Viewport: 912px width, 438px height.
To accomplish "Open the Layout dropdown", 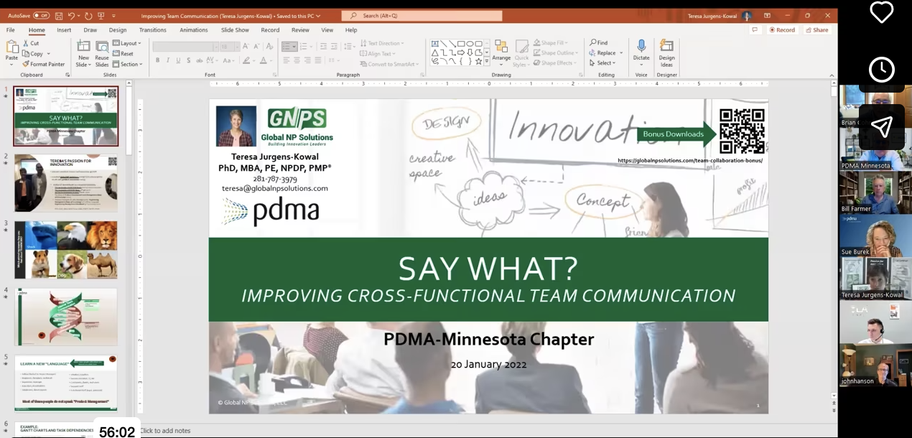I will point(127,43).
